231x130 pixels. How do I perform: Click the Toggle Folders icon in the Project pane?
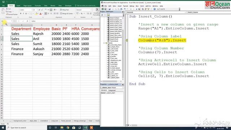[x=108, y=15]
